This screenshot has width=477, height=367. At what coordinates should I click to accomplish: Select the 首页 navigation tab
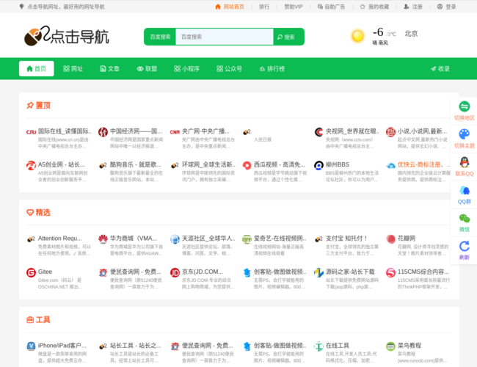click(x=37, y=68)
